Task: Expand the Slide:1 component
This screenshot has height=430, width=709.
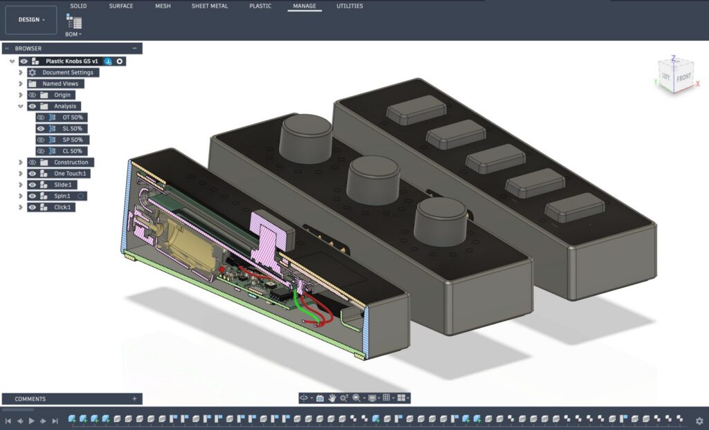Action: click(x=20, y=185)
